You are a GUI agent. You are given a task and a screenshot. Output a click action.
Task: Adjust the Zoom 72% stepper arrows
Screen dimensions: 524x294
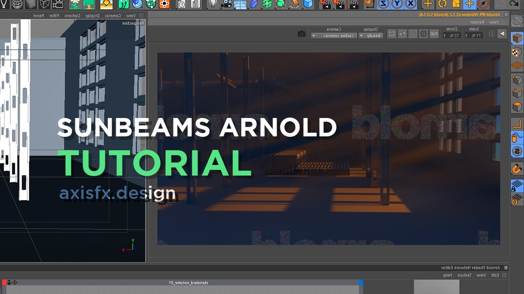[x=445, y=36]
